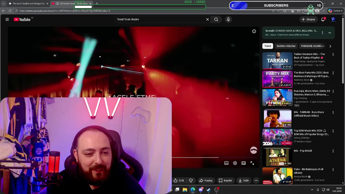Download the video using İndir
Image resolution: width=345 pixels, height=194 pixels.
[244, 181]
